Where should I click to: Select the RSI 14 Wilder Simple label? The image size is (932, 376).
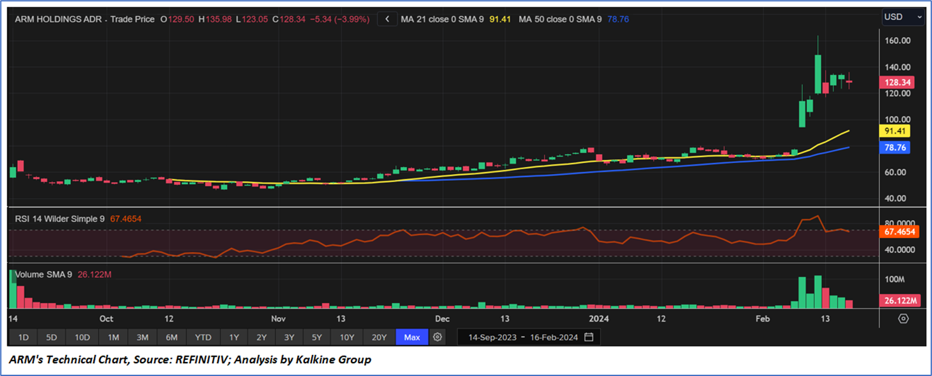[x=61, y=219]
